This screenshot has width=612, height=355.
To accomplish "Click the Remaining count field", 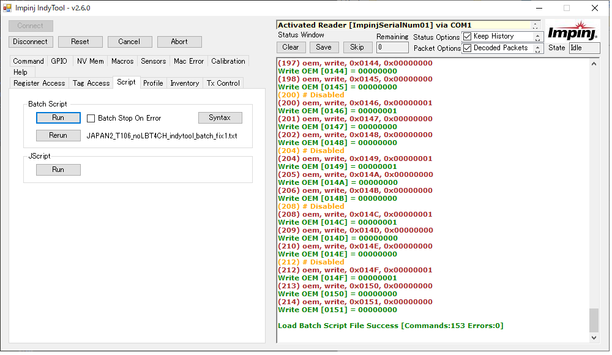I will point(392,48).
